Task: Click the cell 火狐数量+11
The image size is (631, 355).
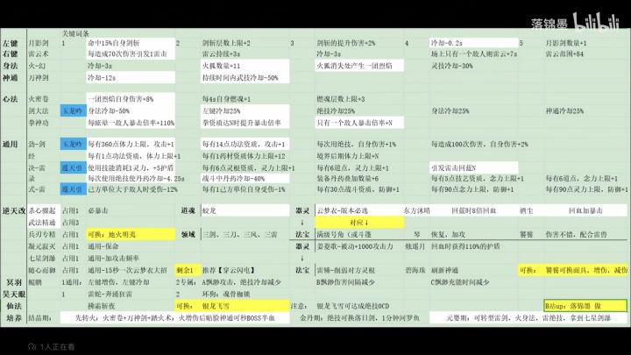Action: (x=245, y=65)
